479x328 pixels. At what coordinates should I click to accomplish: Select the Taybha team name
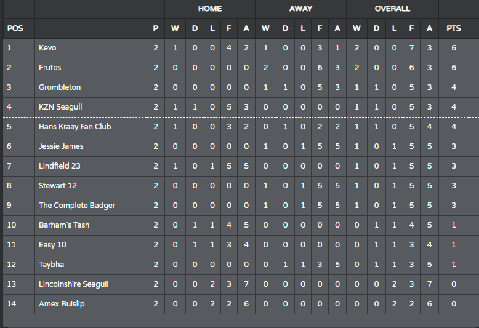click(x=51, y=265)
